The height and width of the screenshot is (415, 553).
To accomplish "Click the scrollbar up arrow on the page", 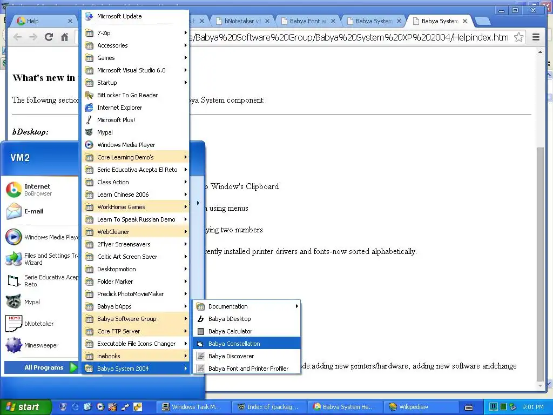I will (540, 52).
